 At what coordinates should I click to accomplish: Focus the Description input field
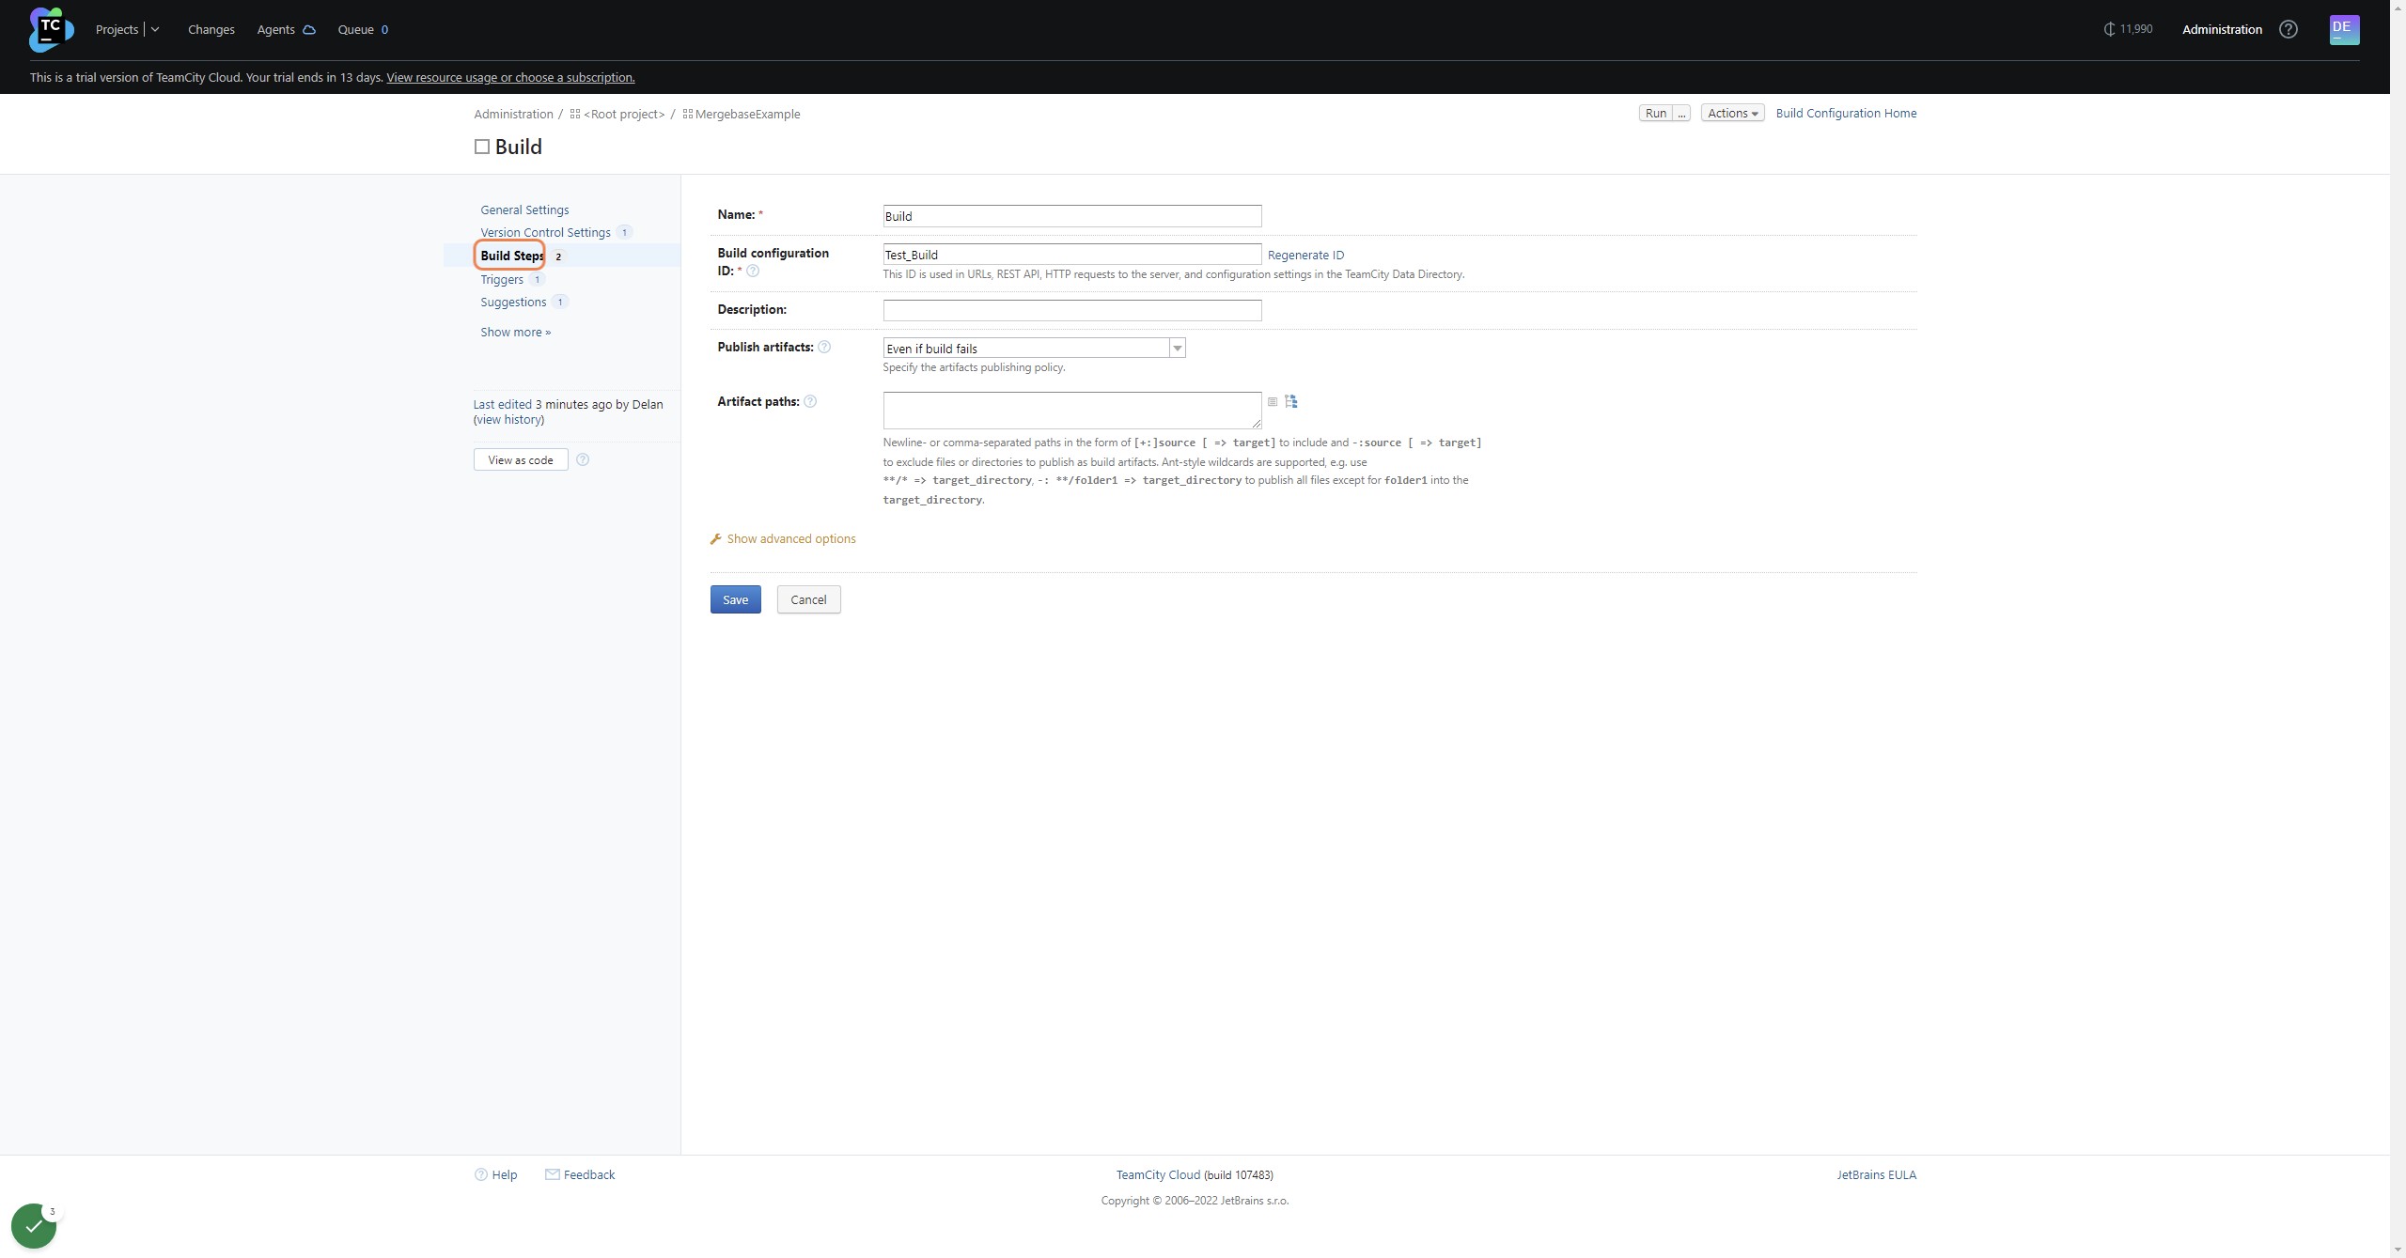[1072, 310]
